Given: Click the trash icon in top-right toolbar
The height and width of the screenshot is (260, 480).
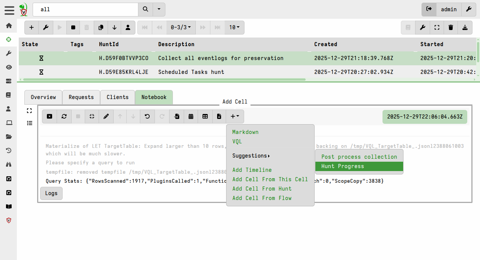Looking at the screenshot, I should [x=451, y=27].
